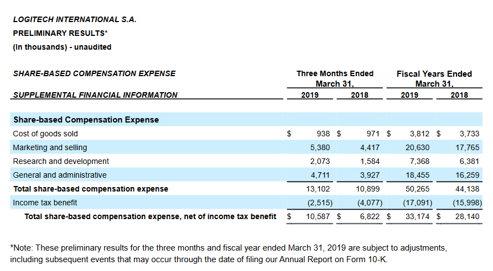The image size is (493, 271).
Task: Click the Income tax benefit label
Action: pos(45,203)
